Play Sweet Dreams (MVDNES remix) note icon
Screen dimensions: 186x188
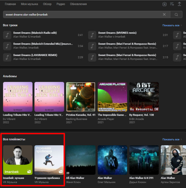tap(92, 35)
